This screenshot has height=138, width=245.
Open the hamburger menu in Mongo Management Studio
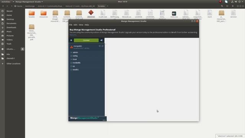pyautogui.click(x=71, y=40)
